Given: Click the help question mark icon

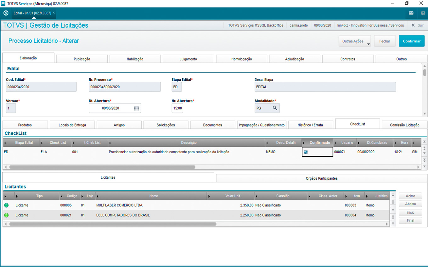Looking at the screenshot, I should pos(423,13).
